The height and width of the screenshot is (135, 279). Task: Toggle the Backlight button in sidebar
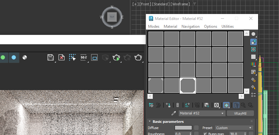pos(253,41)
